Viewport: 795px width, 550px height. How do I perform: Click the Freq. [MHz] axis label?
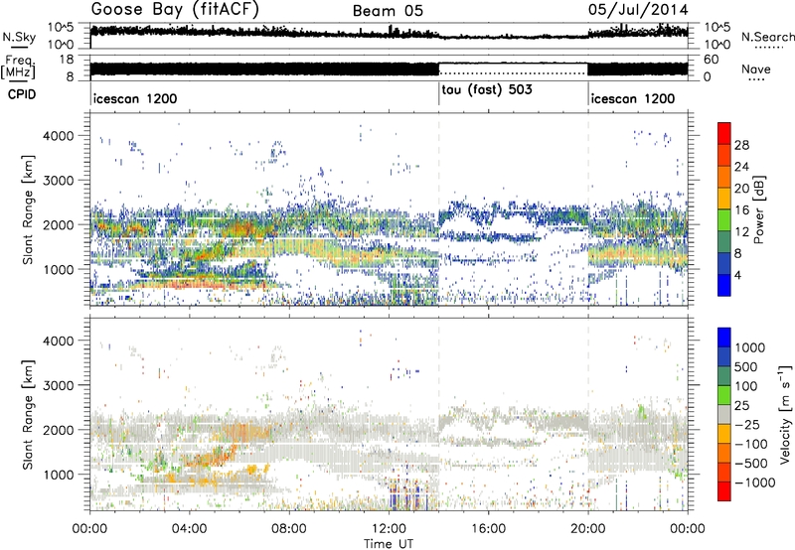pyautogui.click(x=19, y=68)
